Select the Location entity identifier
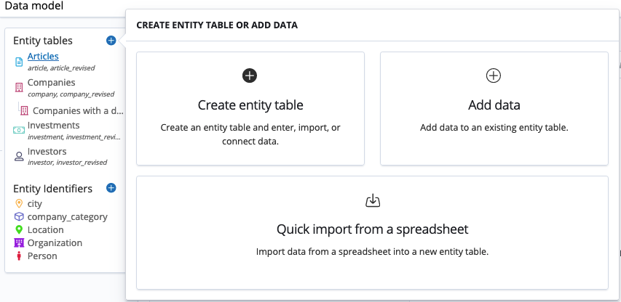 [x=46, y=229]
